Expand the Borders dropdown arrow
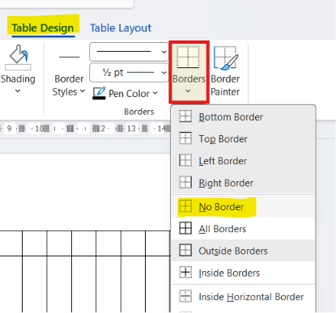The image size is (336, 313). pos(188,91)
